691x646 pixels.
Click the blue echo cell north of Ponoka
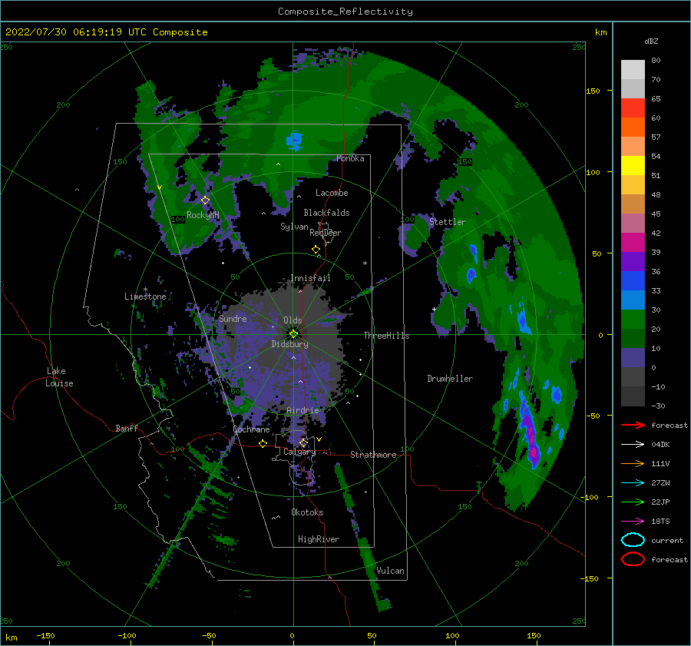tap(294, 141)
